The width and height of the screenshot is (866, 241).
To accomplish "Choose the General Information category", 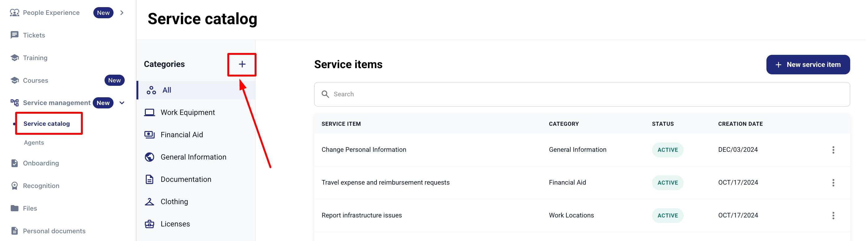I will [193, 157].
